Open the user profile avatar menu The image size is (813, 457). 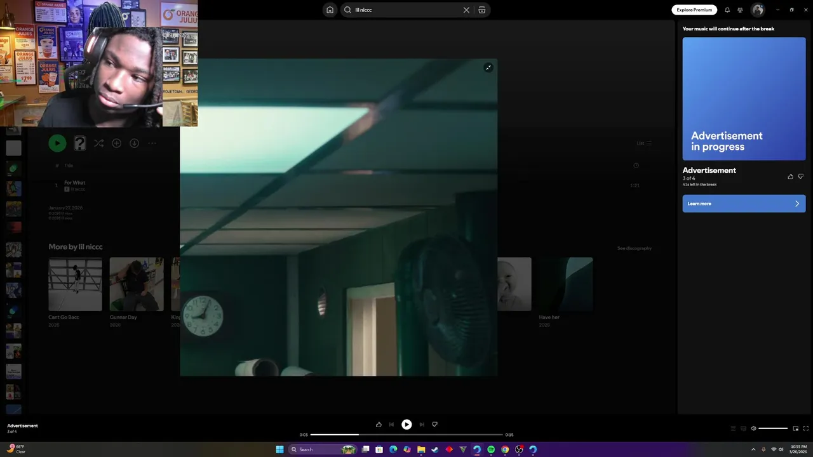[757, 10]
